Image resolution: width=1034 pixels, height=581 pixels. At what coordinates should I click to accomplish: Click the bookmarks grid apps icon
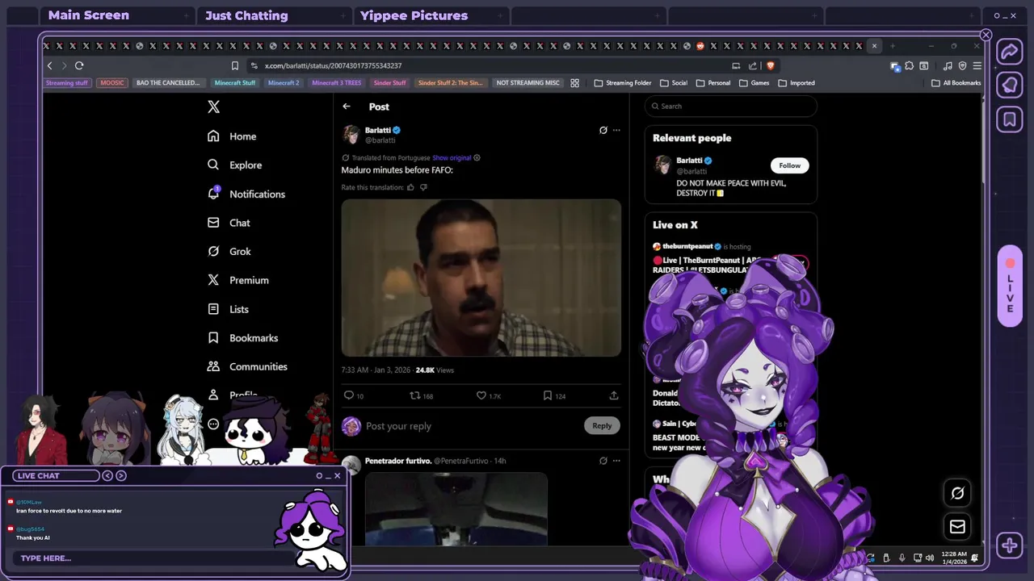(575, 82)
